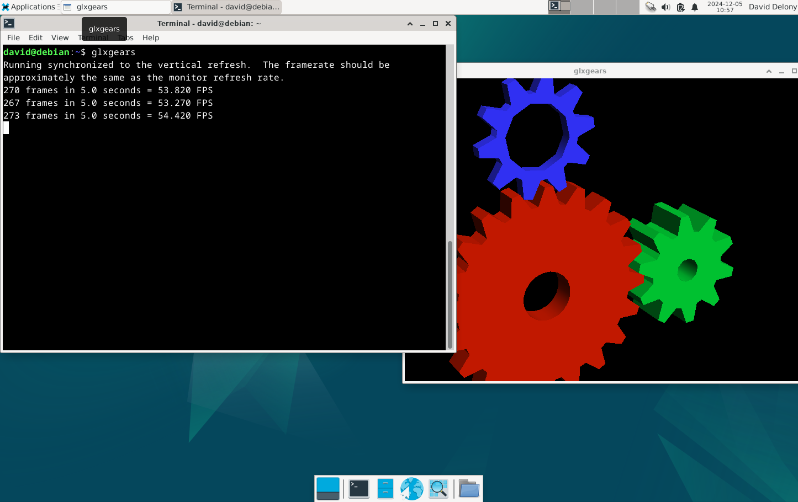Open the Applications menu in the top panel
Viewport: 798px width, 502px height.
coord(29,7)
